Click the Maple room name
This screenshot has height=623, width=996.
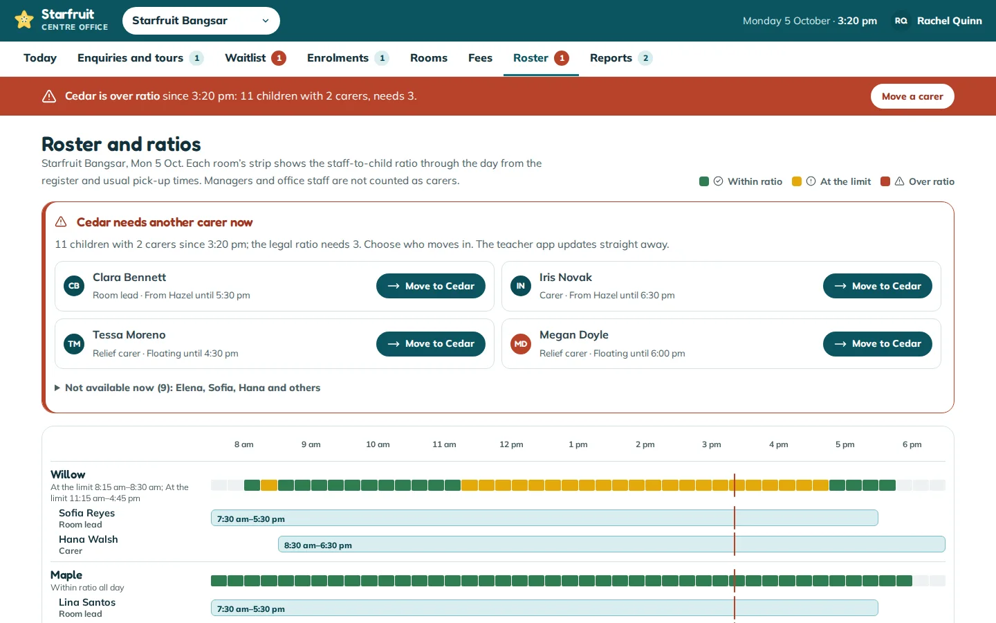66,575
